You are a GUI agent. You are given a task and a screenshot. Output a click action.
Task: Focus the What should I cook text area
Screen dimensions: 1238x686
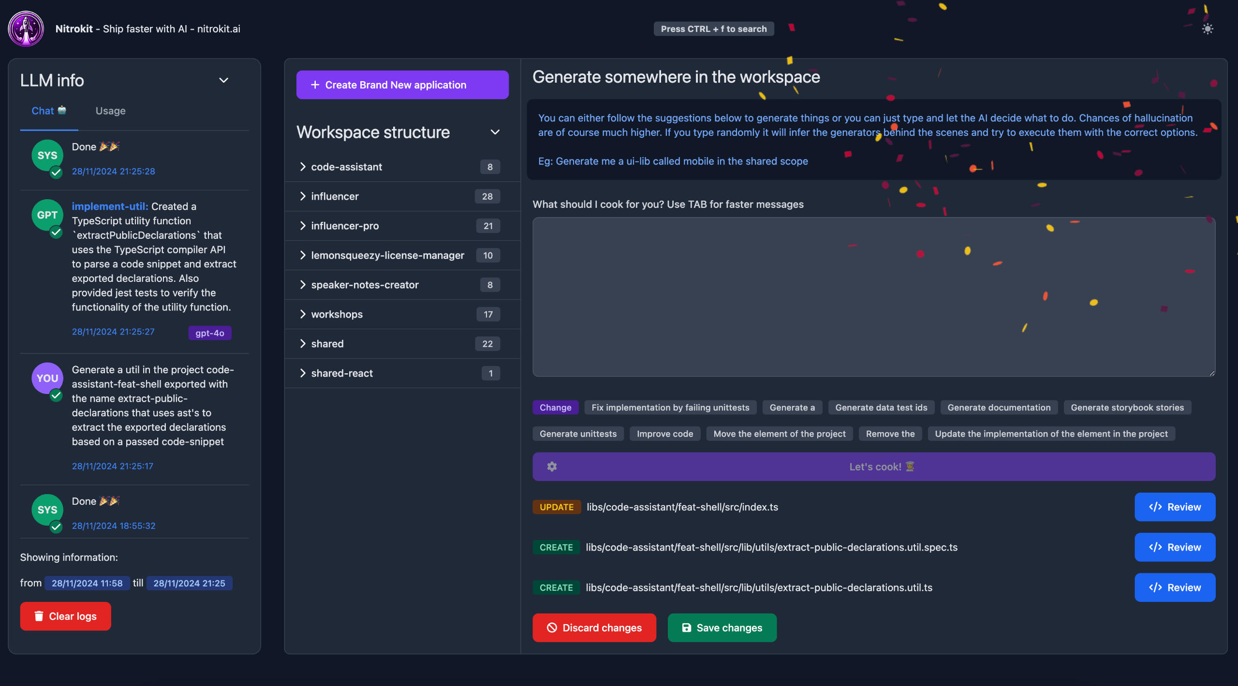(873, 296)
